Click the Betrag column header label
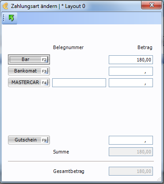Image resolution: width=164 pixels, height=184 pixels. pos(145,47)
